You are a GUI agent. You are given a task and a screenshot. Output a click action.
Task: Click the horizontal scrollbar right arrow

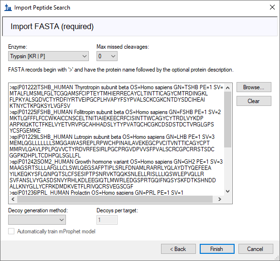click(x=220, y=199)
